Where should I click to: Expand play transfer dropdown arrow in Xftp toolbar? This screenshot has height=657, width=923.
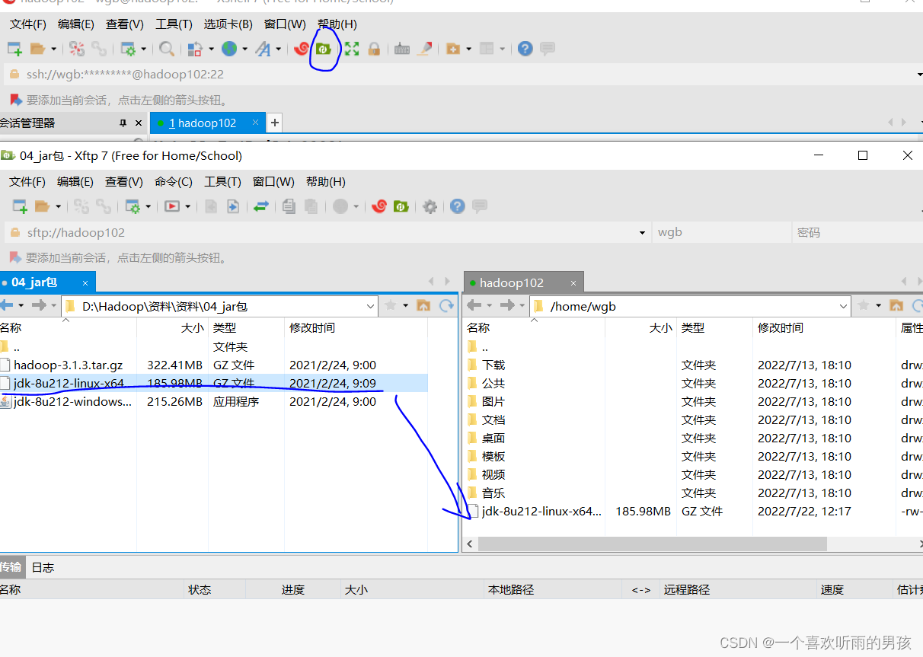click(187, 207)
